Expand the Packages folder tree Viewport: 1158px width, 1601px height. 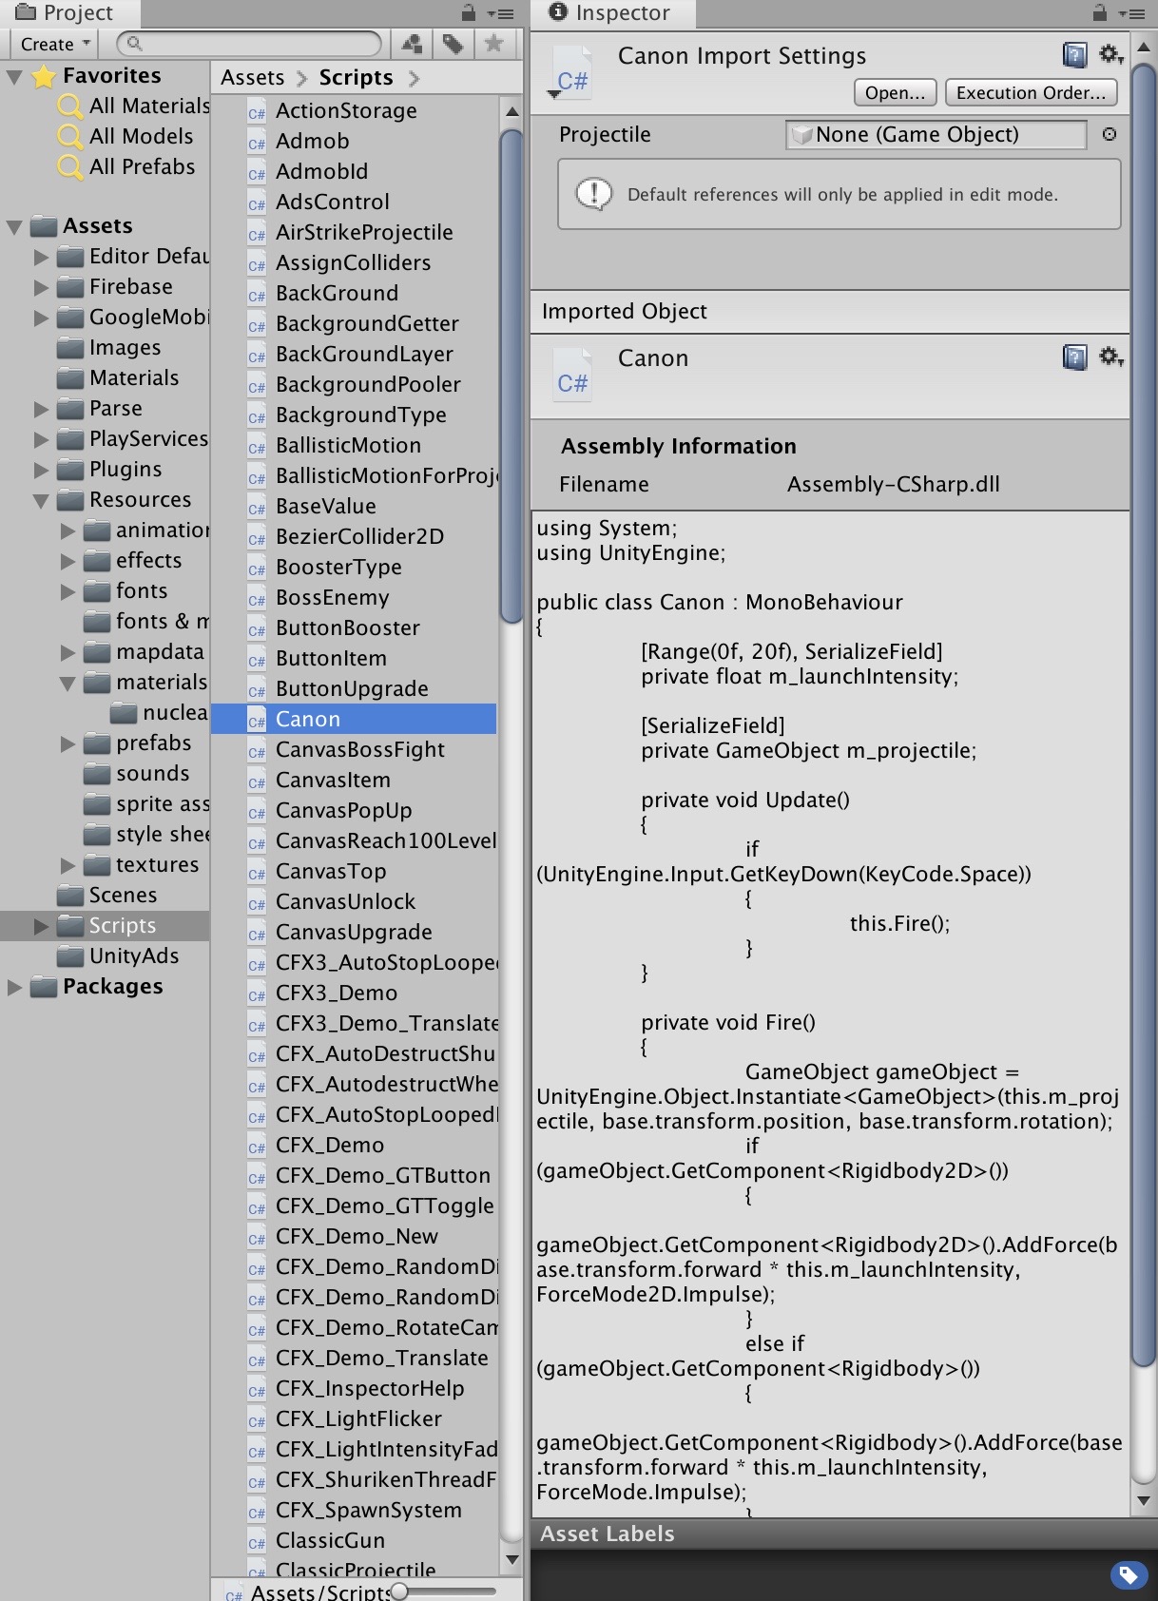pyautogui.click(x=14, y=987)
